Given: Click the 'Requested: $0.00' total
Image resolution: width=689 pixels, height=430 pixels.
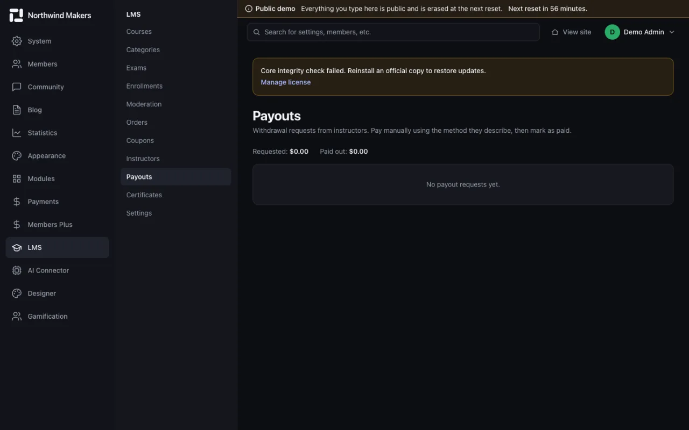Looking at the screenshot, I should 280,152.
